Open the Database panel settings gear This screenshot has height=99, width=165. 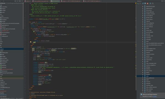pyautogui.click(x=162, y=1)
